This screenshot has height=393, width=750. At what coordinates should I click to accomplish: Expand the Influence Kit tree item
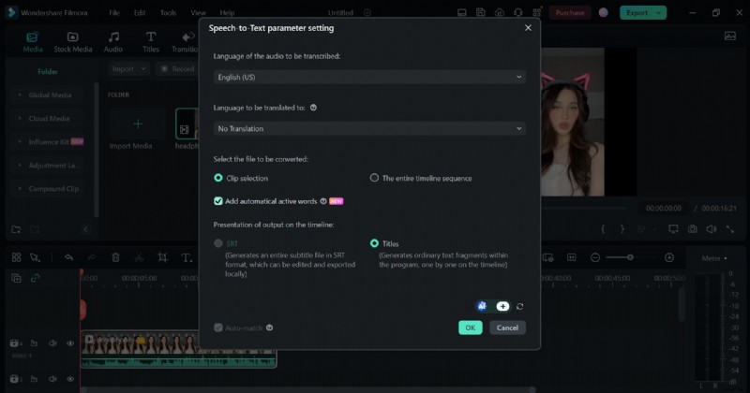pyautogui.click(x=20, y=142)
